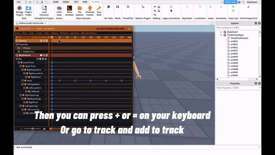Switch to the VIEW ribbon tab
The image size is (275, 155).
click(x=85, y=2)
